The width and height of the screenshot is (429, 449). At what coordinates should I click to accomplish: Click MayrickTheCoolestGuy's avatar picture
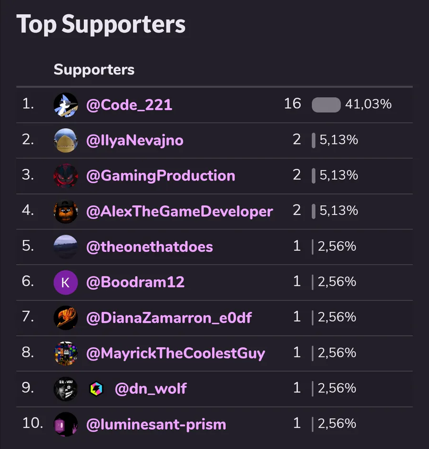pyautogui.click(x=66, y=353)
